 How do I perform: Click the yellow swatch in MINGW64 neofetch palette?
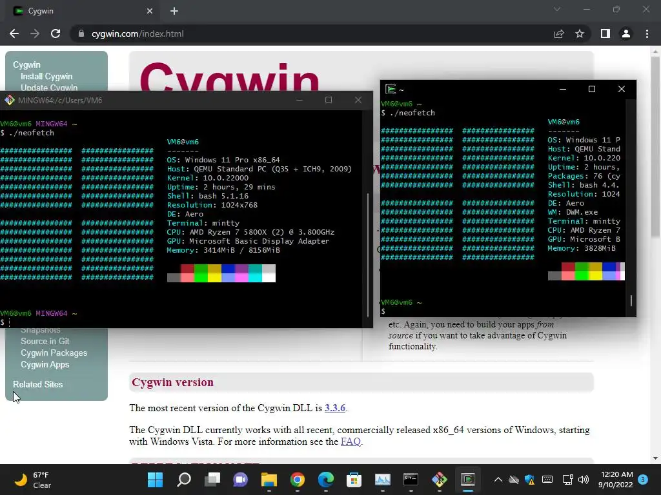[214, 277]
